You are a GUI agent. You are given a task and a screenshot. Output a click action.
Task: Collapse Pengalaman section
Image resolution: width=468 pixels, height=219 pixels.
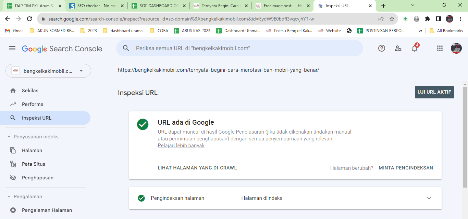tap(9, 196)
